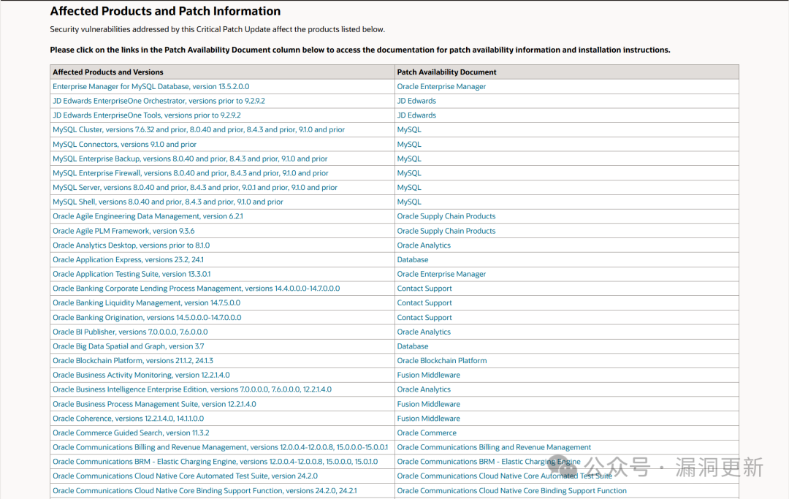Open MySQL patch document for Enterprise Backup row
Viewport: 789px width, 499px height.
point(409,159)
